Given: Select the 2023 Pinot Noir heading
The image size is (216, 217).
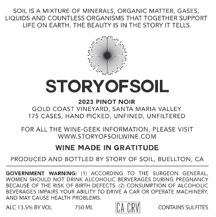Looking at the screenshot, I should 107,102.
